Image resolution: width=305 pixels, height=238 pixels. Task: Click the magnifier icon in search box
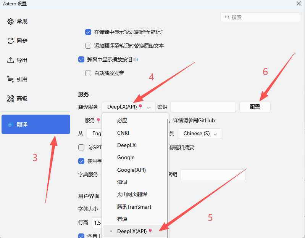(227, 17)
